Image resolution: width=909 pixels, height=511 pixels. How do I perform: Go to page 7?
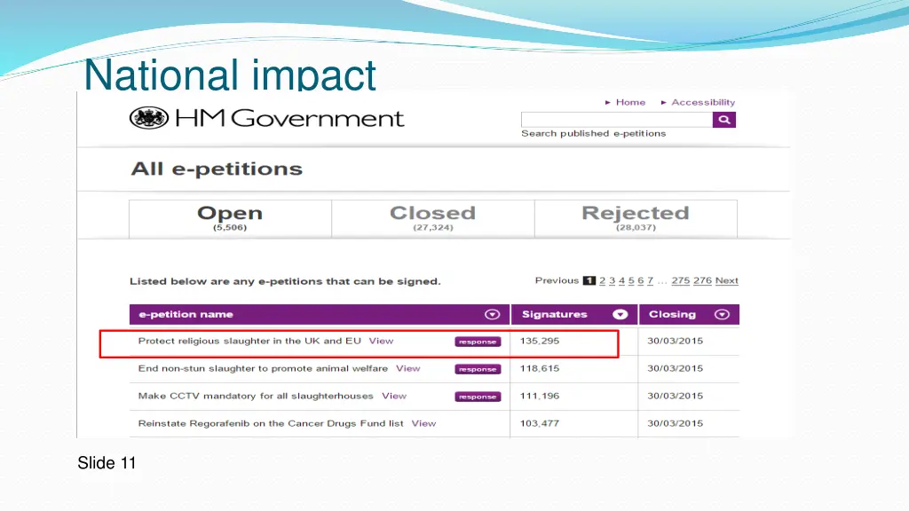(x=650, y=280)
